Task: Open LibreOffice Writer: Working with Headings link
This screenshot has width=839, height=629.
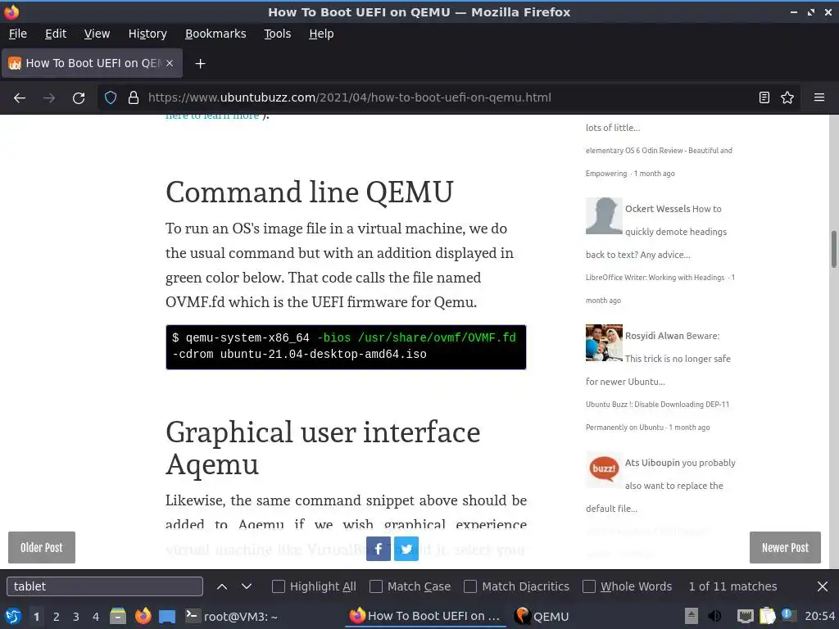Action: [x=655, y=278]
